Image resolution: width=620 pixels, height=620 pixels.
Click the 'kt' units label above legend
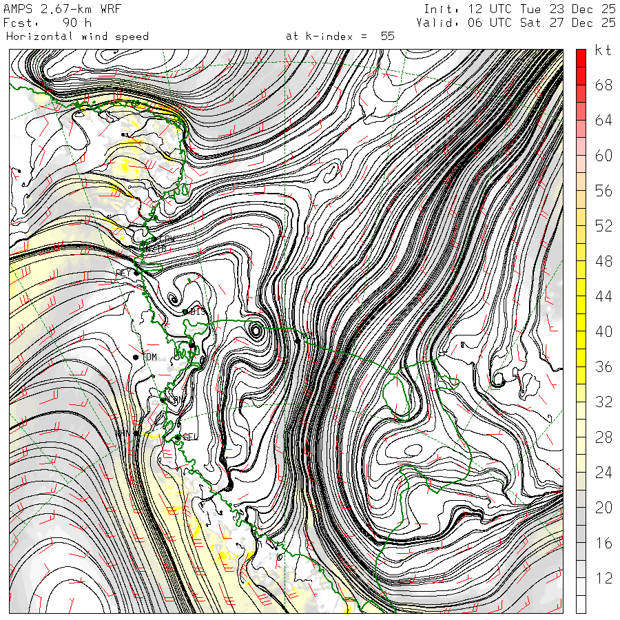point(602,51)
